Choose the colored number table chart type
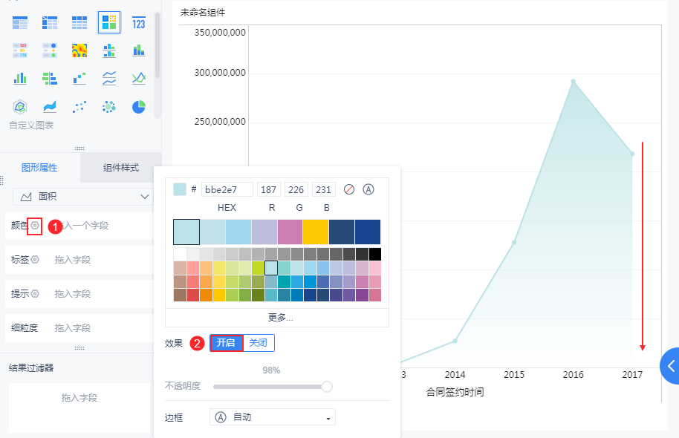Screen dimensions: 679x438 pos(20,50)
